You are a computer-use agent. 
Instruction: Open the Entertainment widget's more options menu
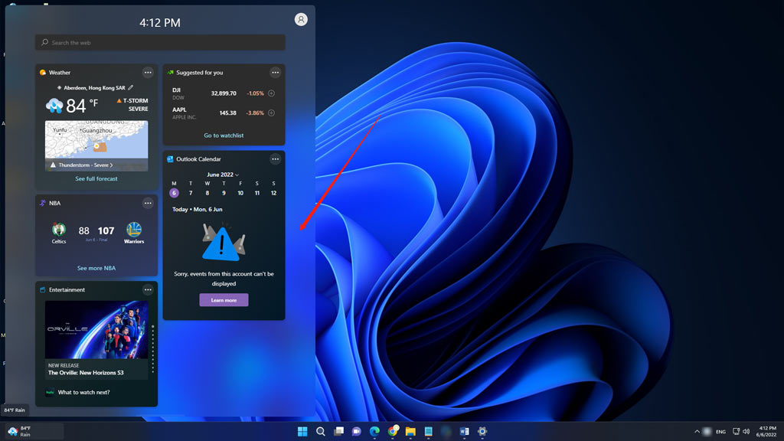(148, 289)
